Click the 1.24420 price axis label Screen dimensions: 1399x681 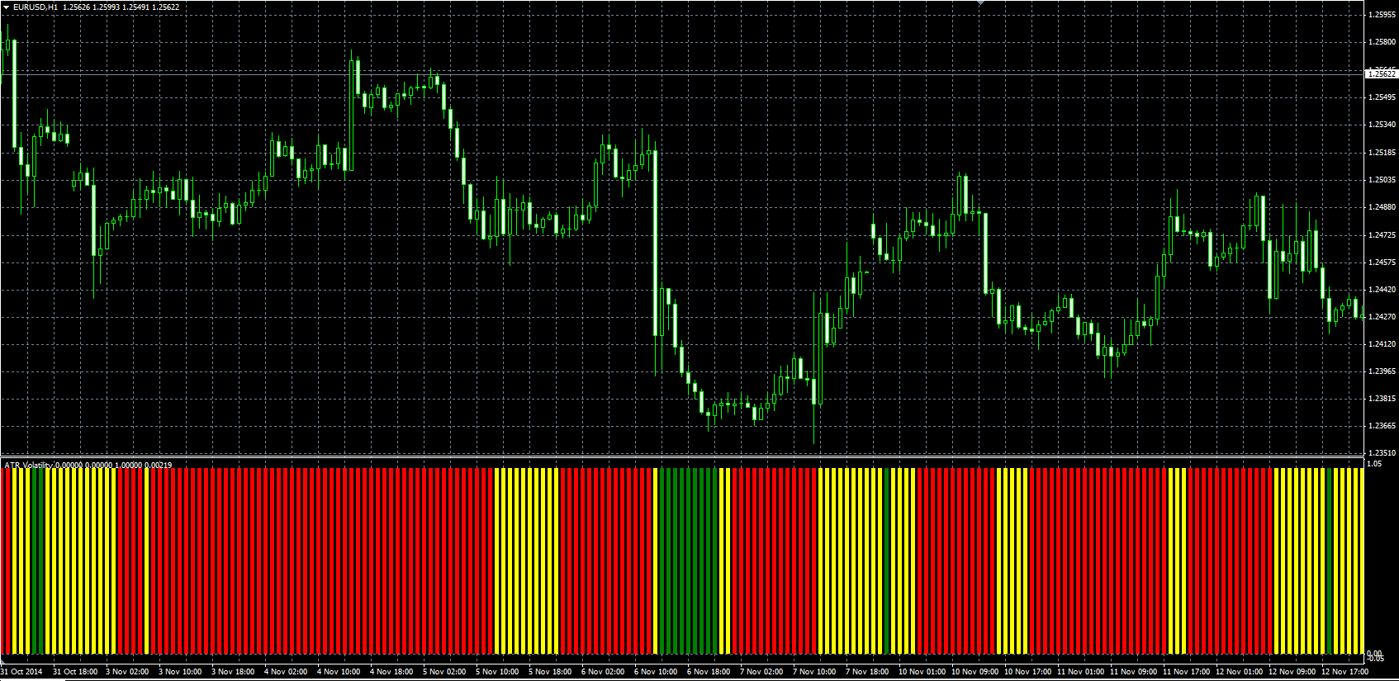[x=1382, y=290]
